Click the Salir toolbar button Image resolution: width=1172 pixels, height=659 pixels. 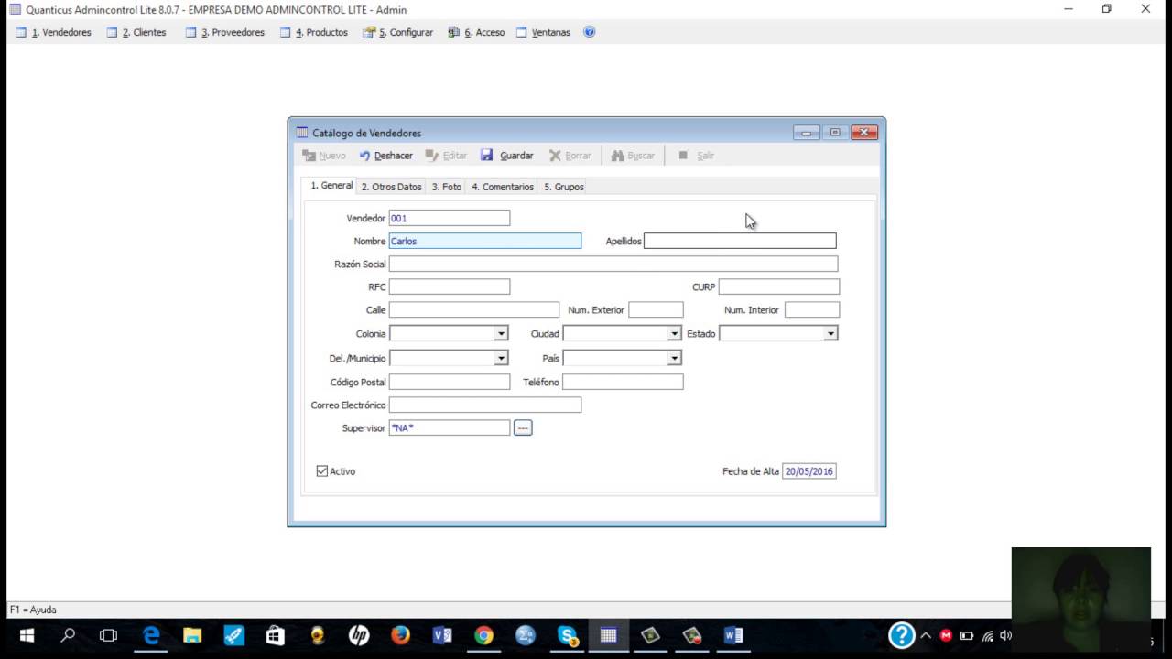[x=696, y=156]
